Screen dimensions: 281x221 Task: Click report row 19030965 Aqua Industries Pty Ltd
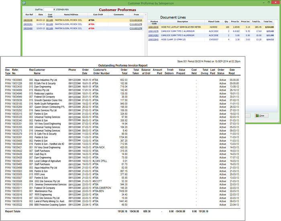point(122,80)
